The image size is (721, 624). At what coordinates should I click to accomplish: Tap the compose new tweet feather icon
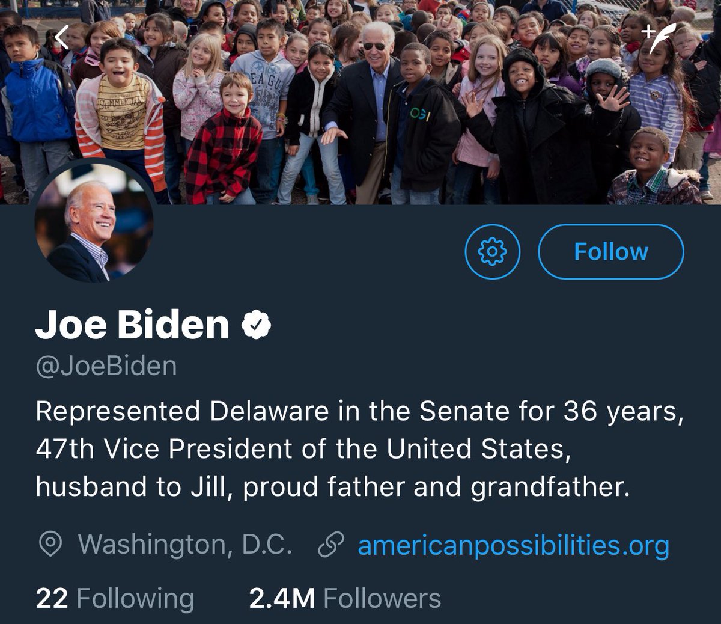tap(660, 38)
